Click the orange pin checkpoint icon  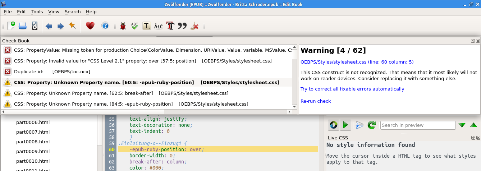(73, 26)
